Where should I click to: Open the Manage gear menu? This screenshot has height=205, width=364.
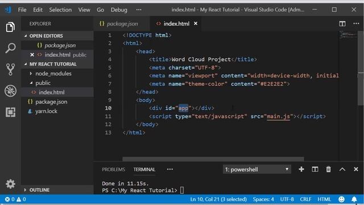(10, 184)
